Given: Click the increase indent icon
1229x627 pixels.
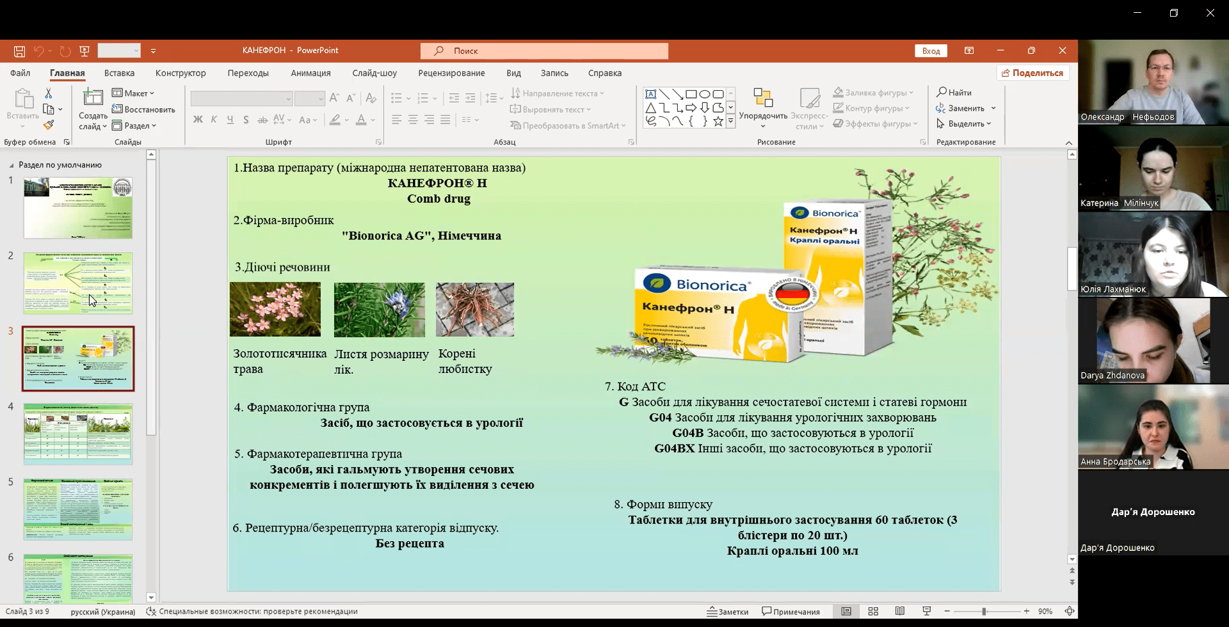Looking at the screenshot, I should 470,98.
